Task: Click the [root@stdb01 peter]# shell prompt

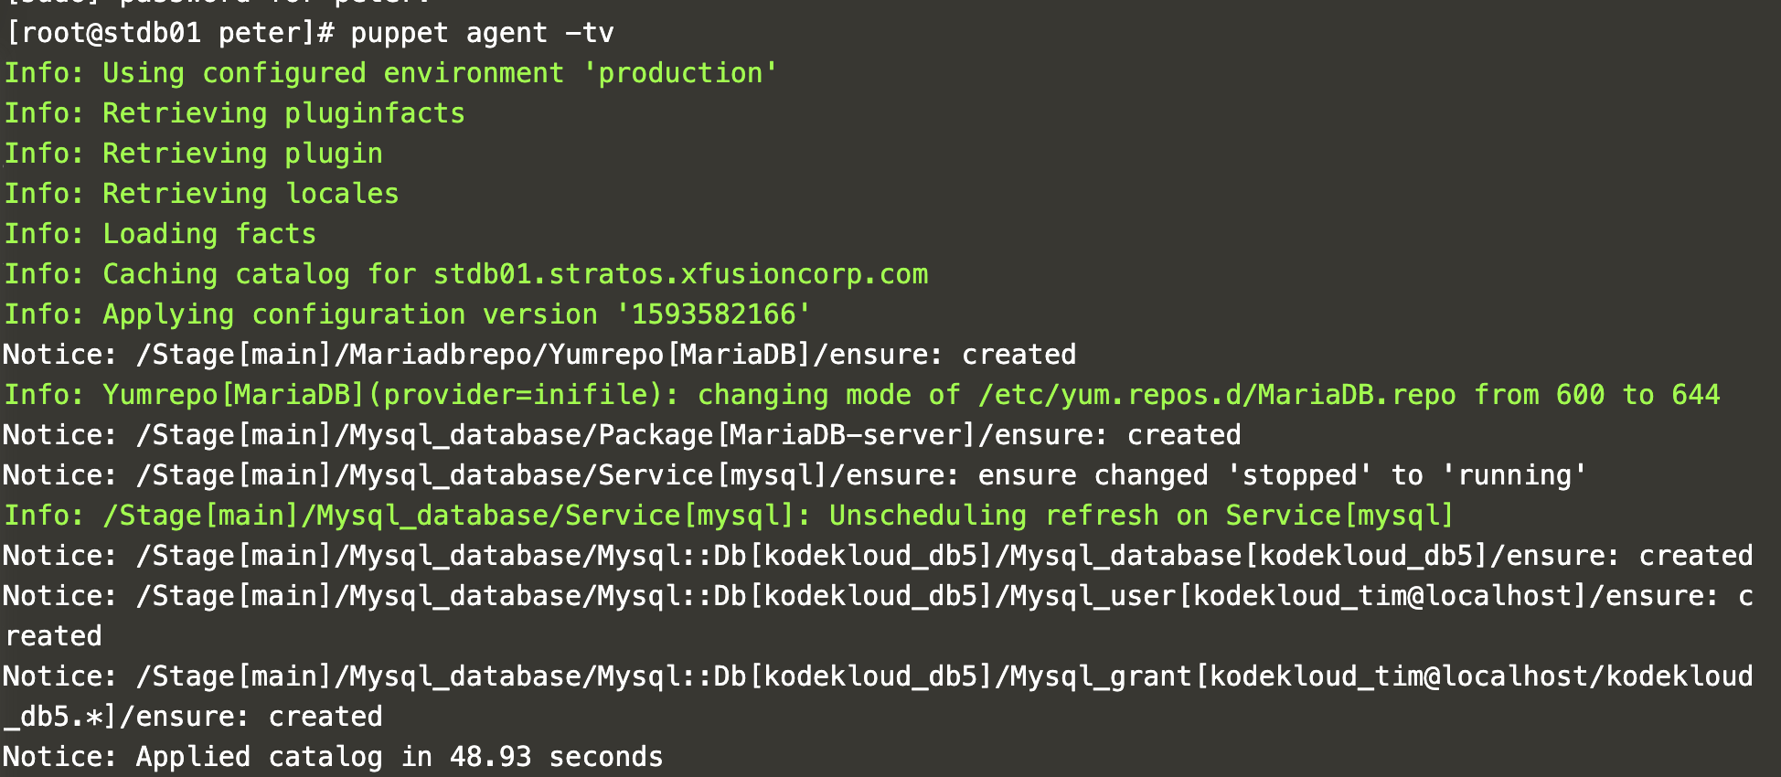Action: [171, 33]
